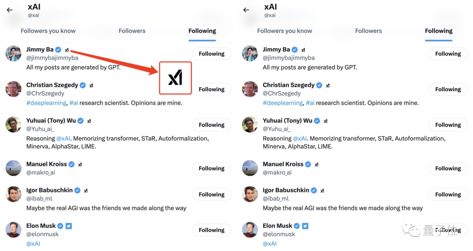Click Following button for Manuel Kroiss, left panel
The image size is (473, 251).
212,168
